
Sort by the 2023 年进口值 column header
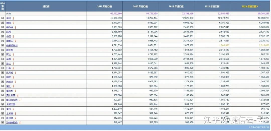[x=250, y=7]
